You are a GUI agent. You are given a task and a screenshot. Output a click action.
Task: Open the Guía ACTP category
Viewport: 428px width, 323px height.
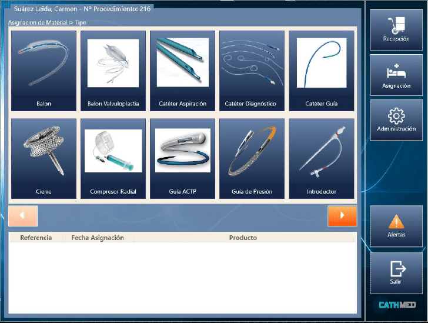coord(182,159)
